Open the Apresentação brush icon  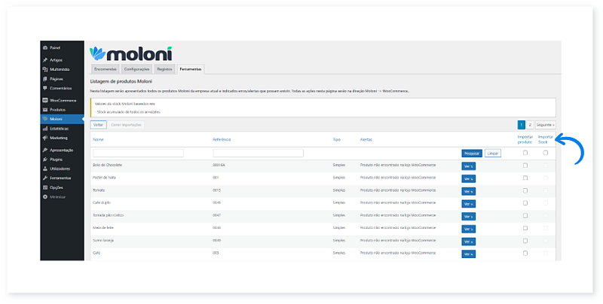[x=45, y=150]
